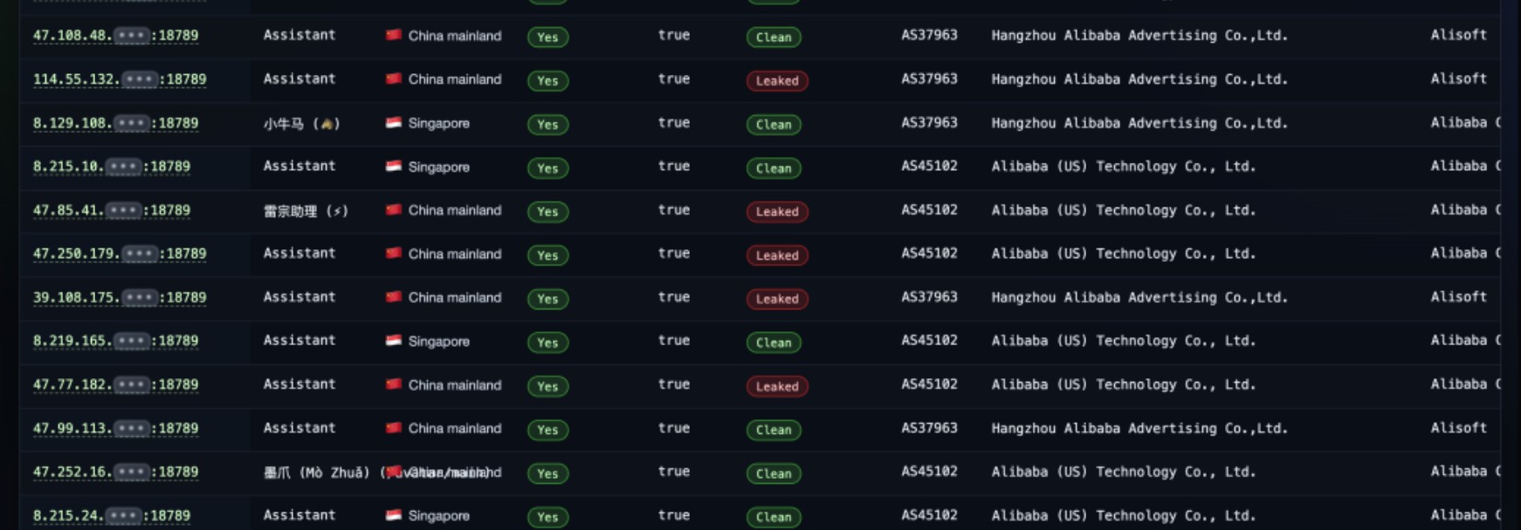Select 'true' in the 47.250.179 row
The height and width of the screenshot is (530, 1521).
click(x=674, y=254)
